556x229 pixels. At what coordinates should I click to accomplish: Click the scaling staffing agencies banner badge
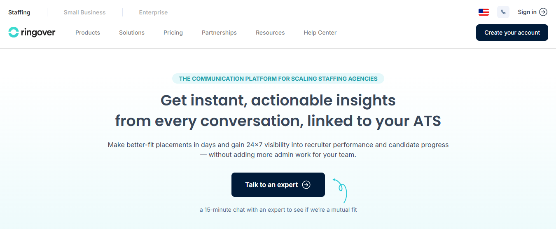278,79
